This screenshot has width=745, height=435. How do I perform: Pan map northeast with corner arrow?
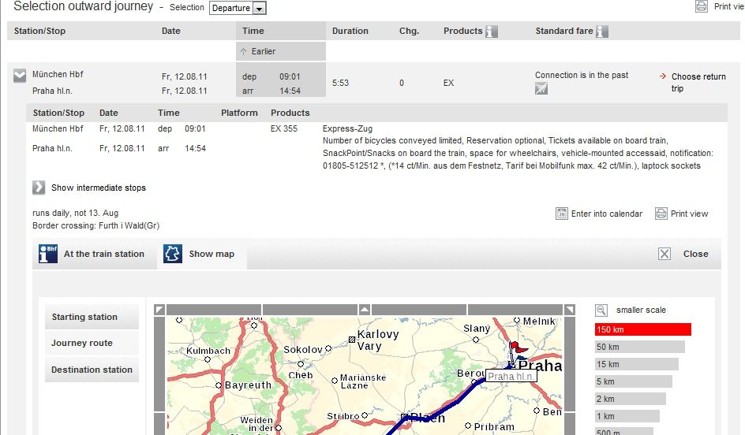pyautogui.click(x=569, y=310)
